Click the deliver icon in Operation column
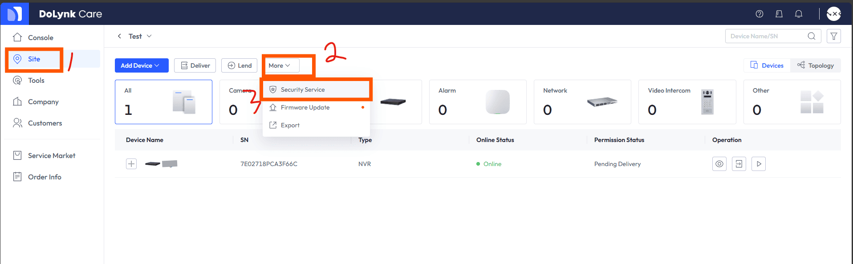The height and width of the screenshot is (264, 853). pyautogui.click(x=739, y=164)
